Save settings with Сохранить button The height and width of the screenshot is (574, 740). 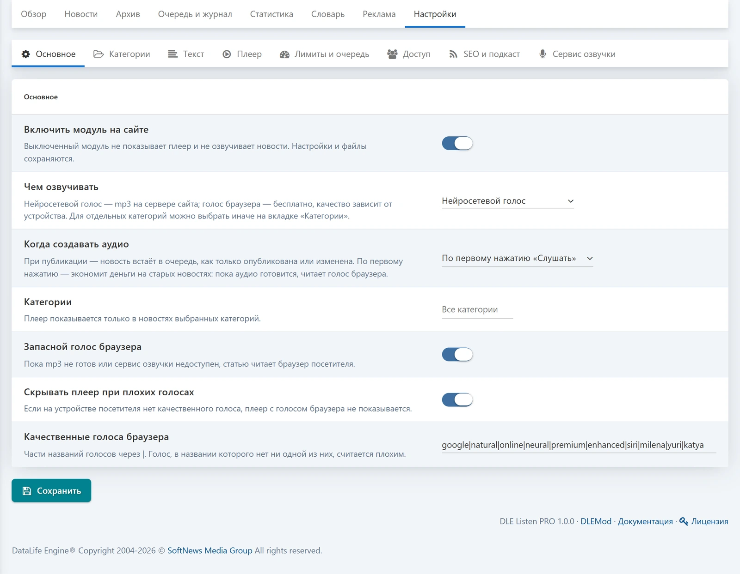coord(51,490)
